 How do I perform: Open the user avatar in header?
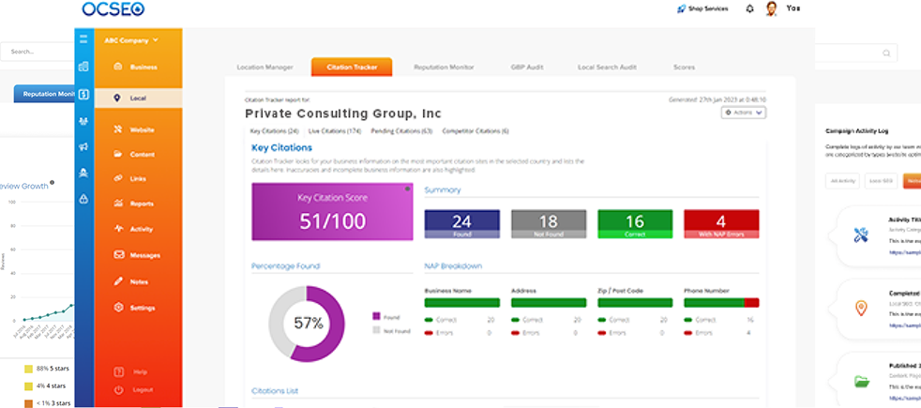[x=771, y=8]
